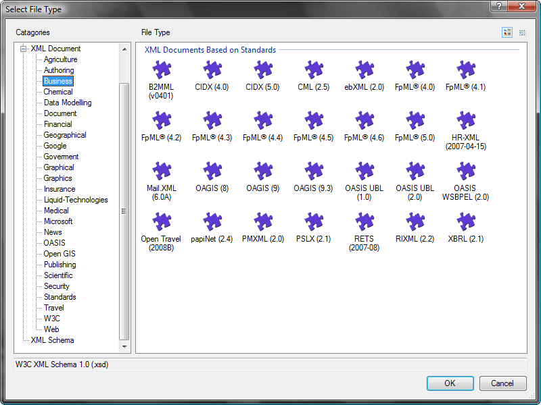Select the Agriculture category
Image resolution: width=541 pixels, height=405 pixels.
click(x=60, y=59)
